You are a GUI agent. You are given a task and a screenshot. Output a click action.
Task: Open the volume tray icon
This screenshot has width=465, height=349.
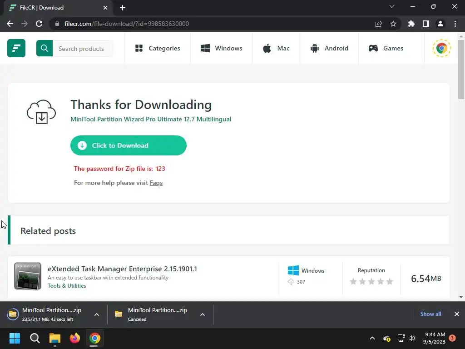coord(412,338)
